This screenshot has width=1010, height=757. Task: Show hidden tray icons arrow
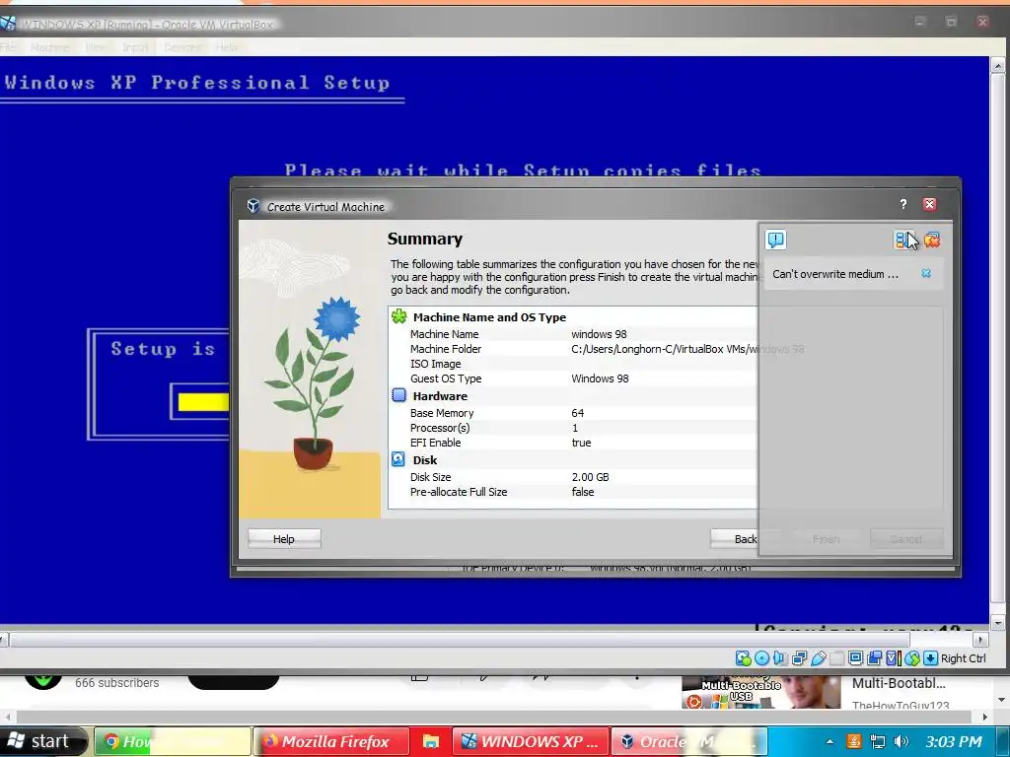(x=830, y=741)
